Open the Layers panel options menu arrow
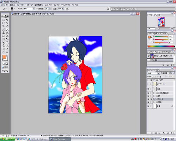This screenshot has height=141, width=176. coord(174,70)
